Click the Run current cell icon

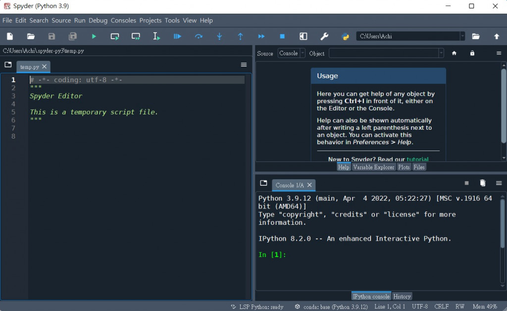[115, 36]
